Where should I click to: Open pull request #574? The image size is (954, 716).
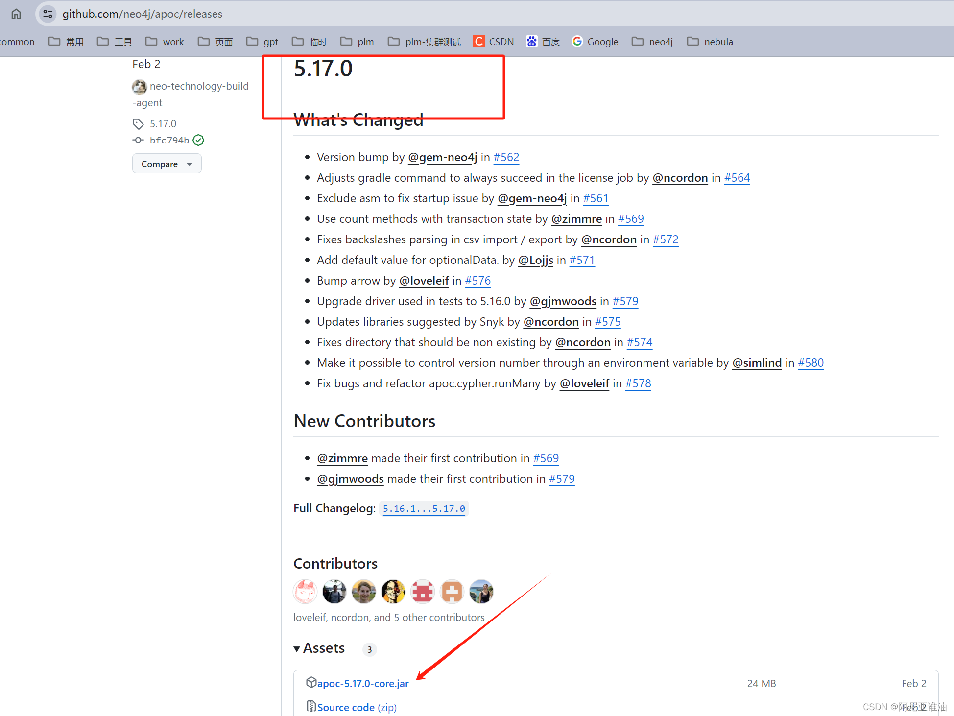(640, 342)
